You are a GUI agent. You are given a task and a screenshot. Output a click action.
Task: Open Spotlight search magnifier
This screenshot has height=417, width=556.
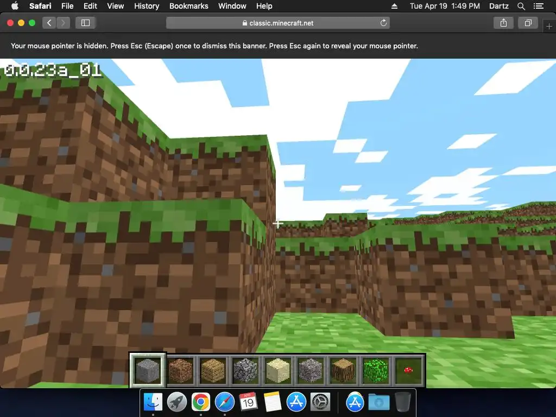click(x=521, y=6)
